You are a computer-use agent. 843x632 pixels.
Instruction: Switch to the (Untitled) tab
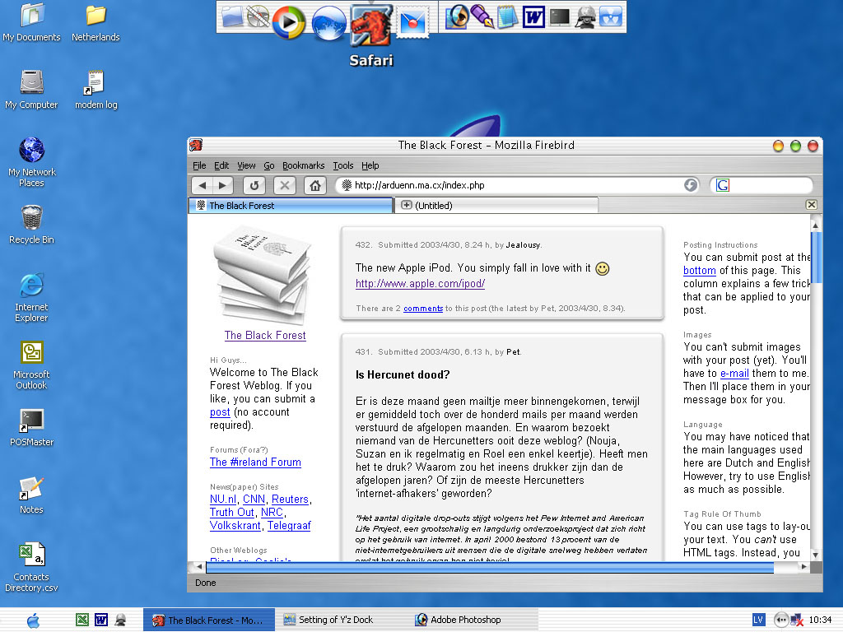coord(496,205)
